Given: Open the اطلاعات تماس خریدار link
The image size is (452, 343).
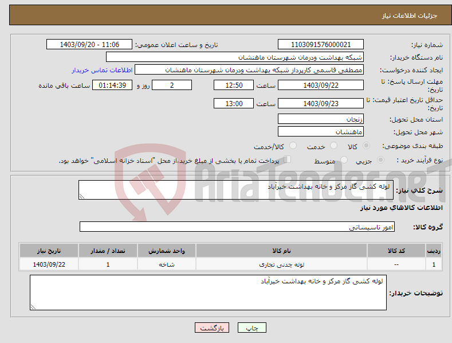Looking at the screenshot, I should (x=102, y=70).
